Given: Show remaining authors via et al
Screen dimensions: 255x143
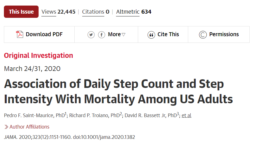Looking at the screenshot, I should [186, 115].
